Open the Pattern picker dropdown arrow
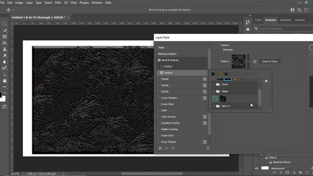 [x=248, y=62]
